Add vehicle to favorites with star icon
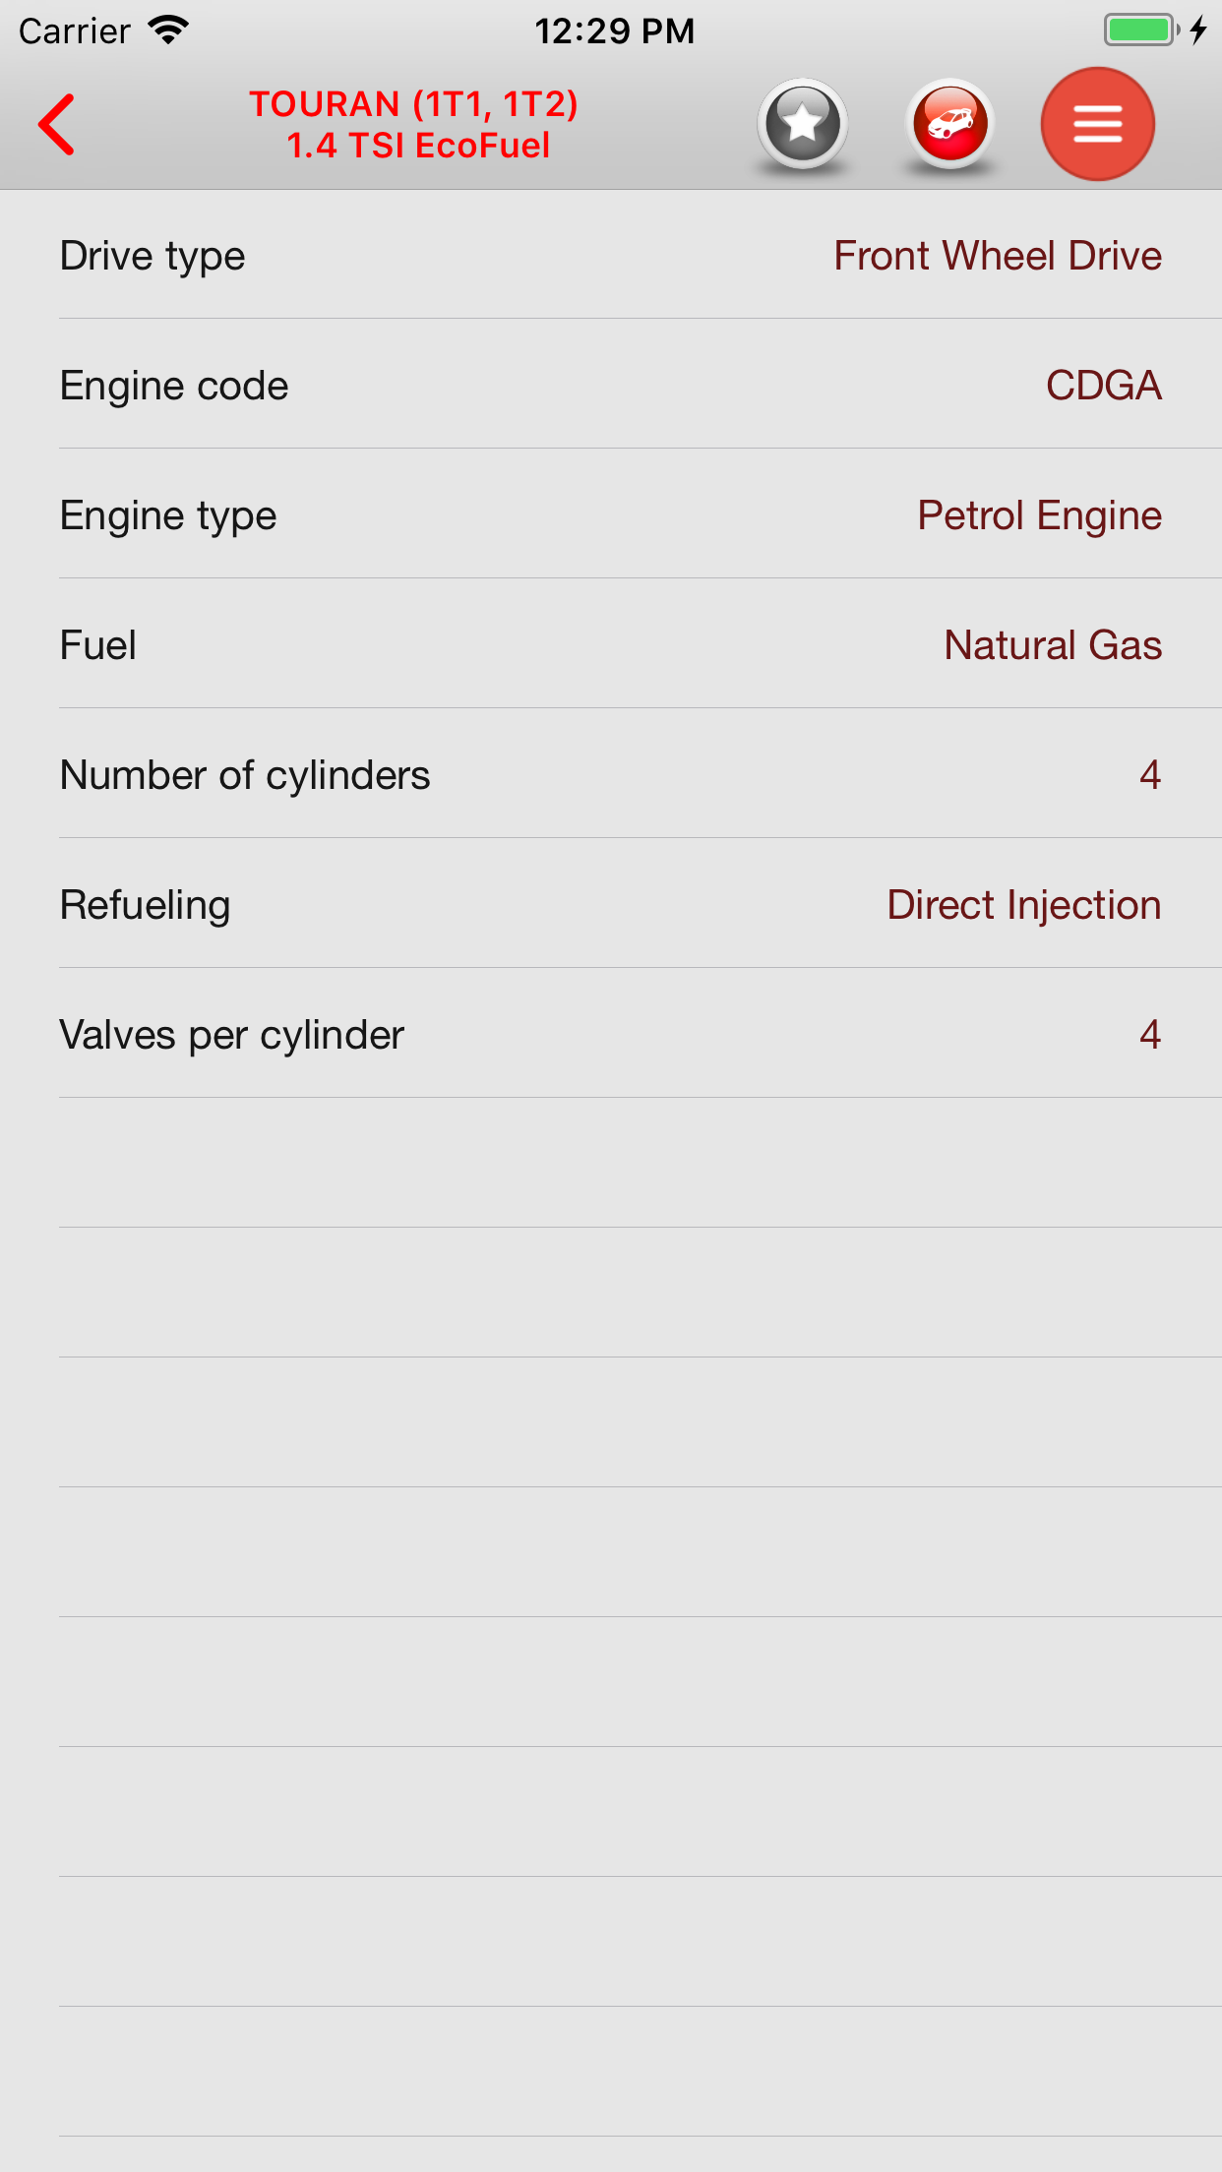The height and width of the screenshot is (2172, 1222). pos(803,124)
